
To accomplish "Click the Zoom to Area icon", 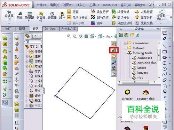I will click(75, 36).
